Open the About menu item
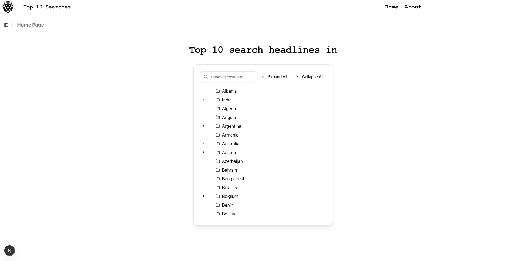 413,7
